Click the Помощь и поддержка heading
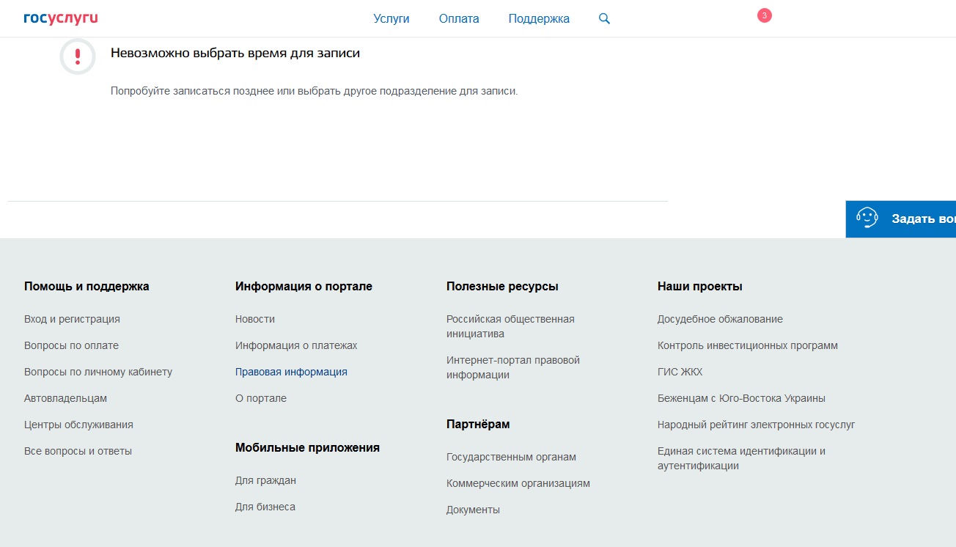The width and height of the screenshot is (956, 547). (x=87, y=286)
